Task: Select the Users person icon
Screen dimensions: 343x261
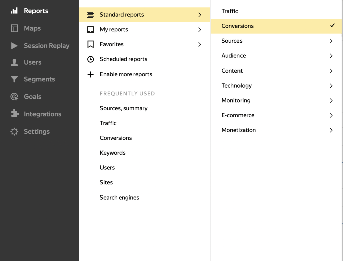Action: (14, 62)
